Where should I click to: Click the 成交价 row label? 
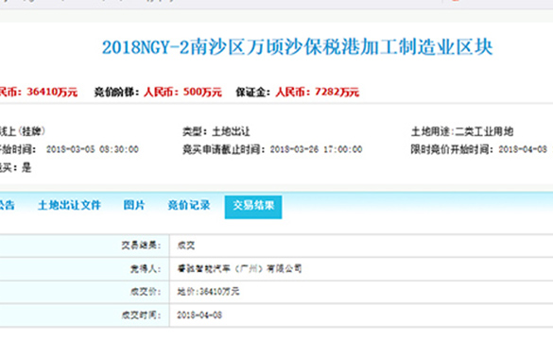click(146, 292)
